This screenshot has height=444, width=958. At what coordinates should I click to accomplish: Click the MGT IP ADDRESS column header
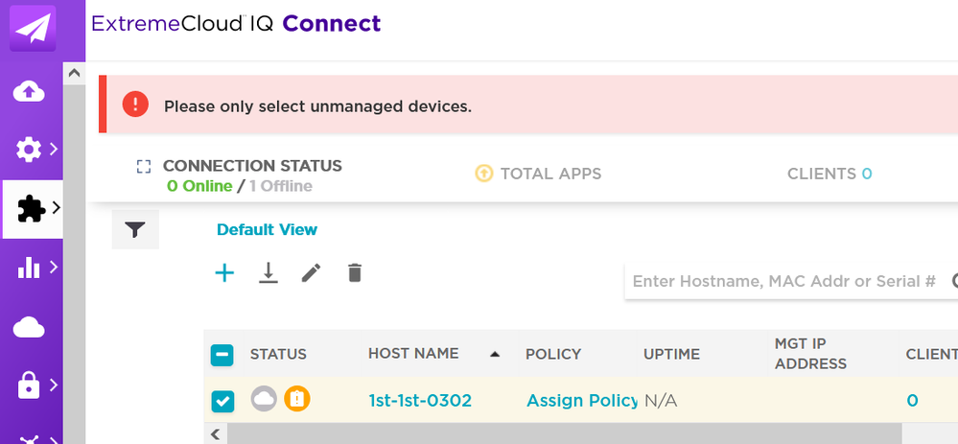coord(810,354)
